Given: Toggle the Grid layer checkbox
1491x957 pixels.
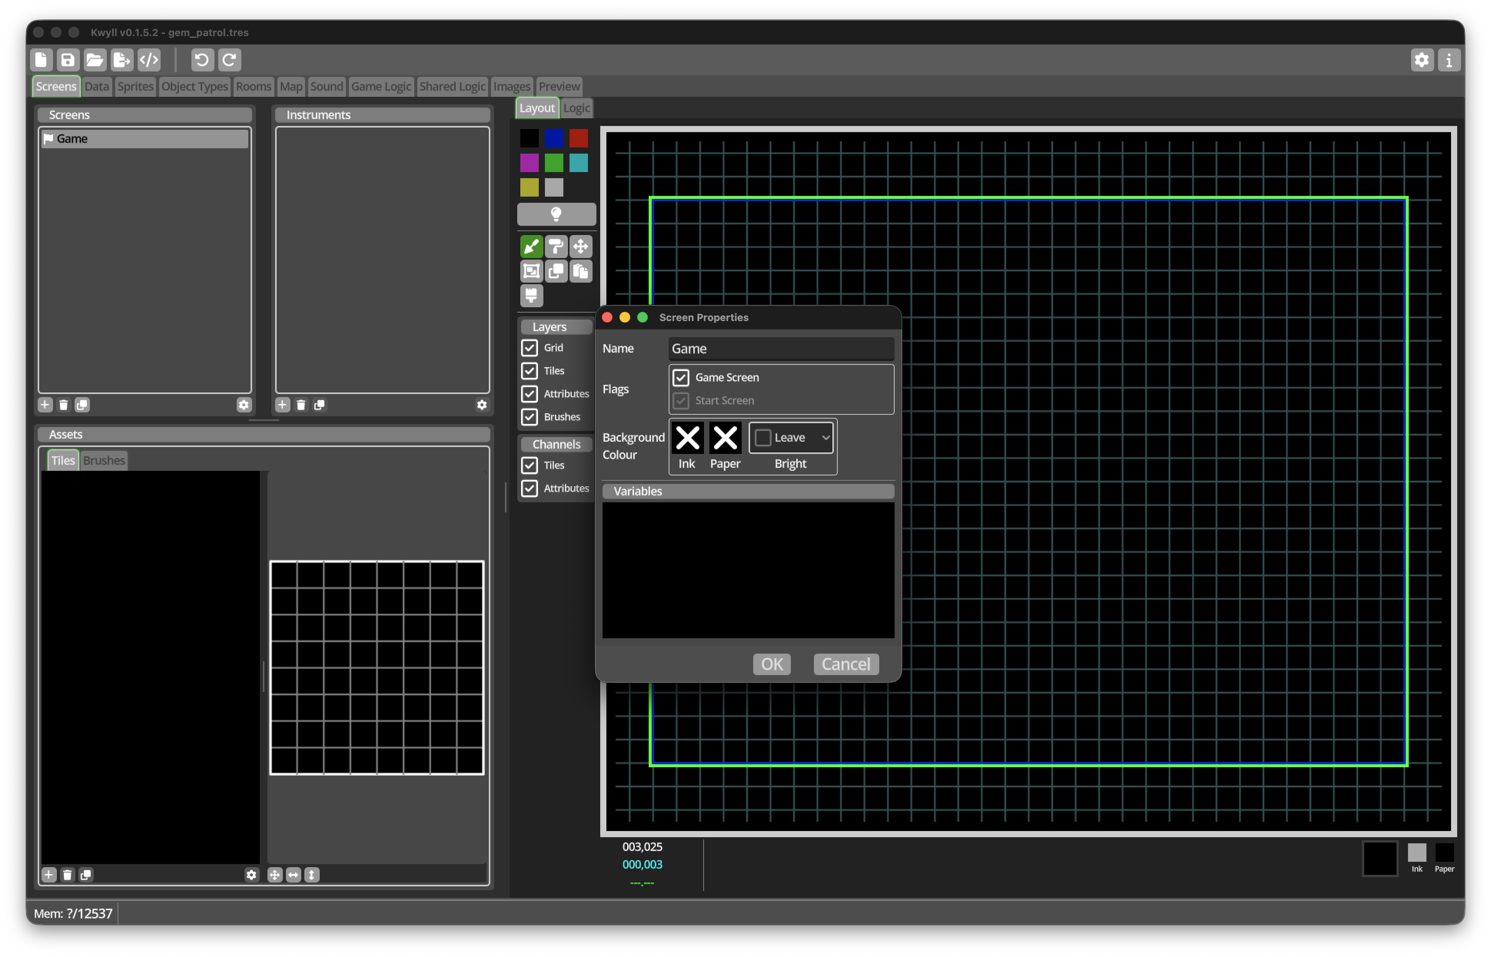Looking at the screenshot, I should 529,348.
